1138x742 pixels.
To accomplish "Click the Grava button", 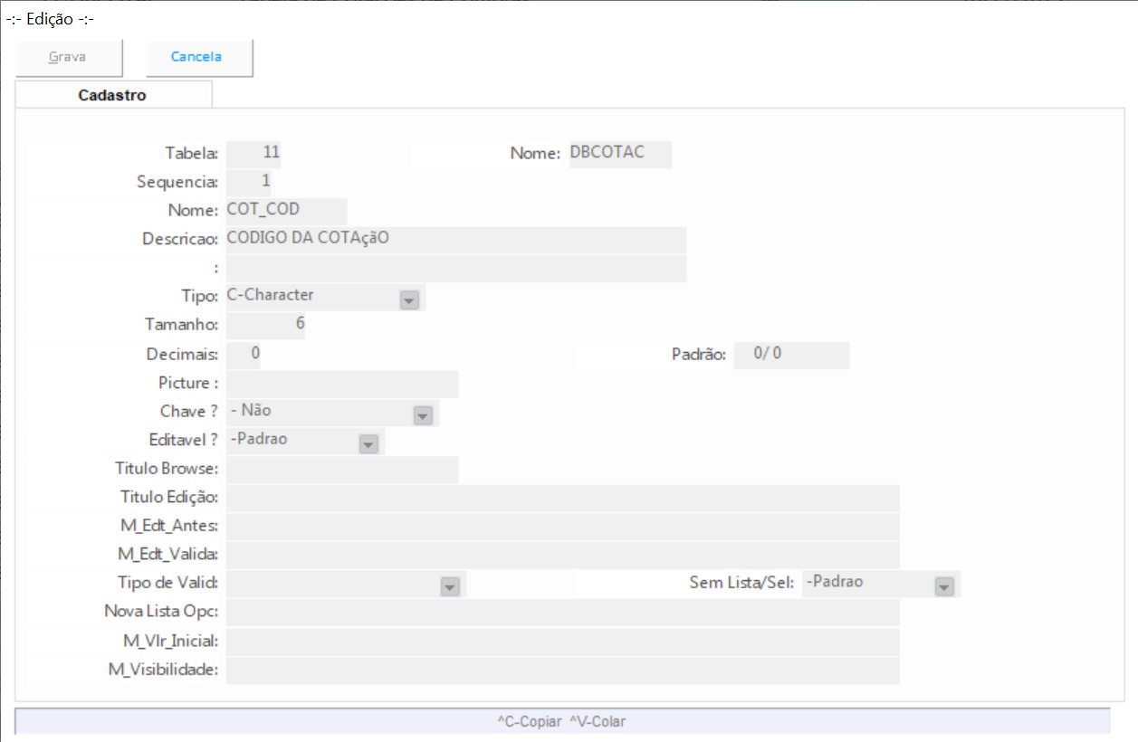I will click(x=68, y=57).
